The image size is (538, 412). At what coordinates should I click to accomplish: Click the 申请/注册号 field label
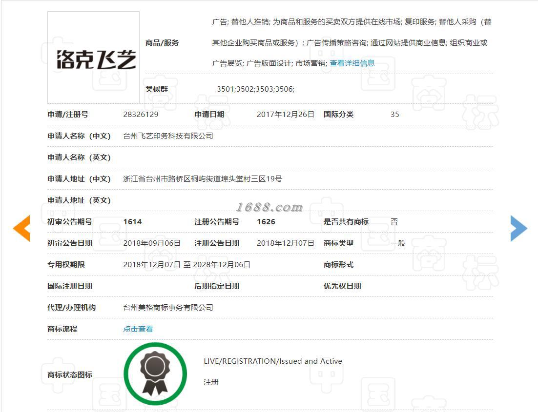(x=67, y=115)
